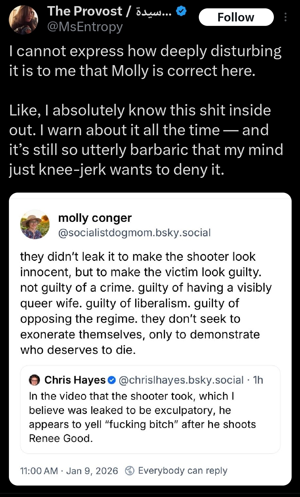Click the globe icon beside Everybody can reply
The height and width of the screenshot is (497, 300).
coord(130,471)
